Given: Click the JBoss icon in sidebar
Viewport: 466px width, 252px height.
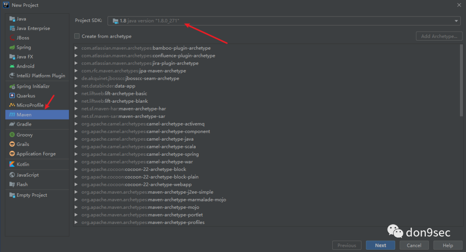Looking at the screenshot, I should pos(12,38).
